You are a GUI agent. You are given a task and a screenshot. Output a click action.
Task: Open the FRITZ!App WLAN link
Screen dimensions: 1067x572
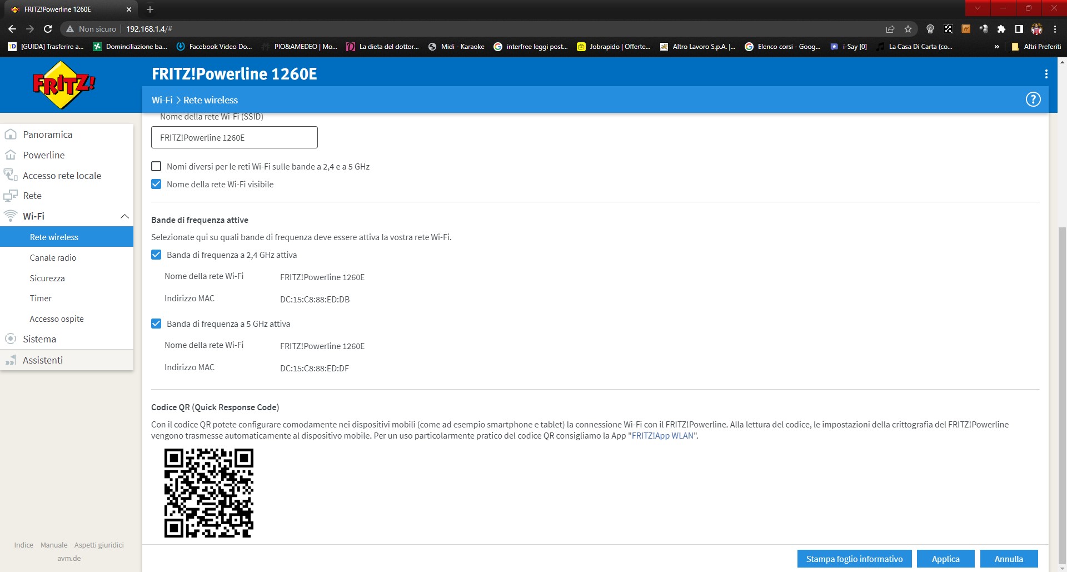pyautogui.click(x=662, y=436)
